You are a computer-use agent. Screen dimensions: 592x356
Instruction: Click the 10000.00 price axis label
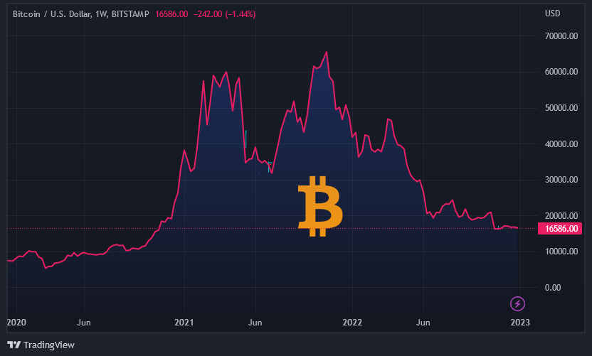(x=561, y=251)
